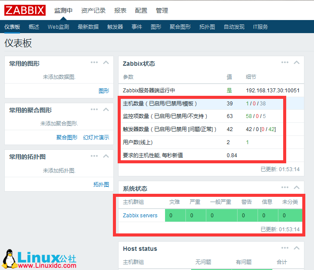Open the Zabbix servers host group link

coord(140,216)
